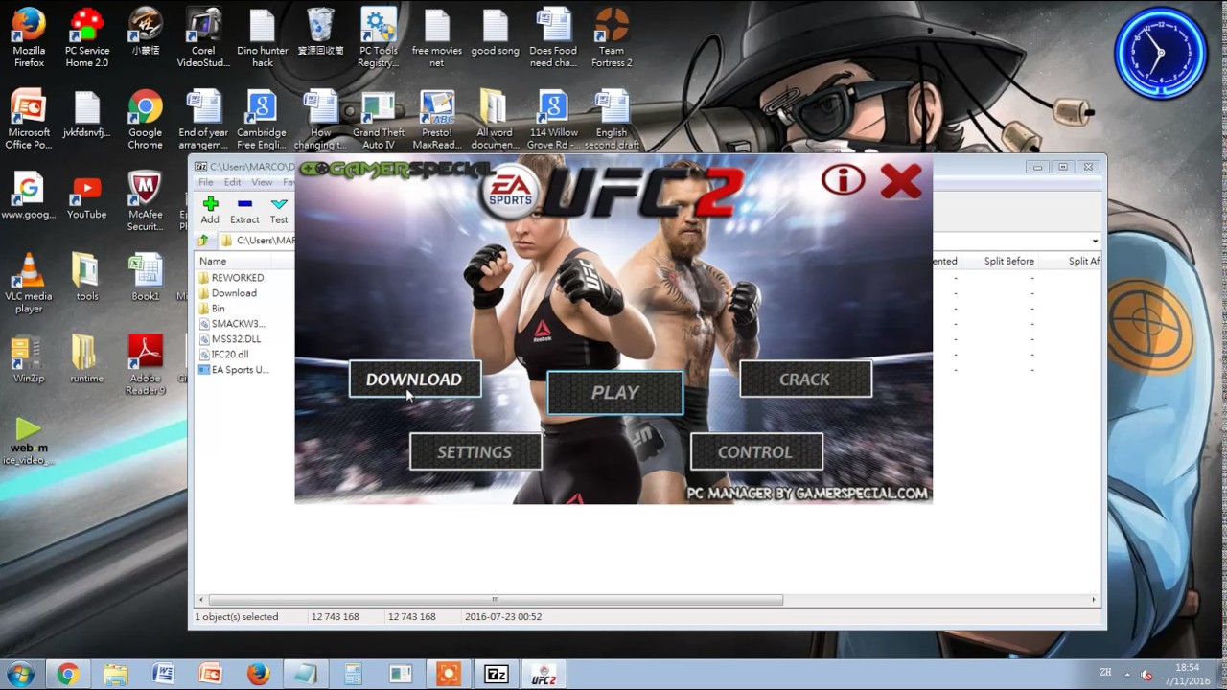
Task: Open Mozilla Firefox desktop shortcut
Action: tap(29, 38)
